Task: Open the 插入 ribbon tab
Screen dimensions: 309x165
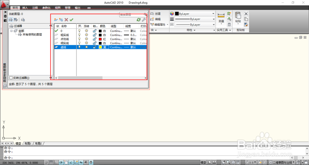Action: coord(25,8)
